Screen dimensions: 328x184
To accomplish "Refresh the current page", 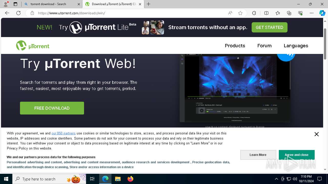I will click(18, 13).
